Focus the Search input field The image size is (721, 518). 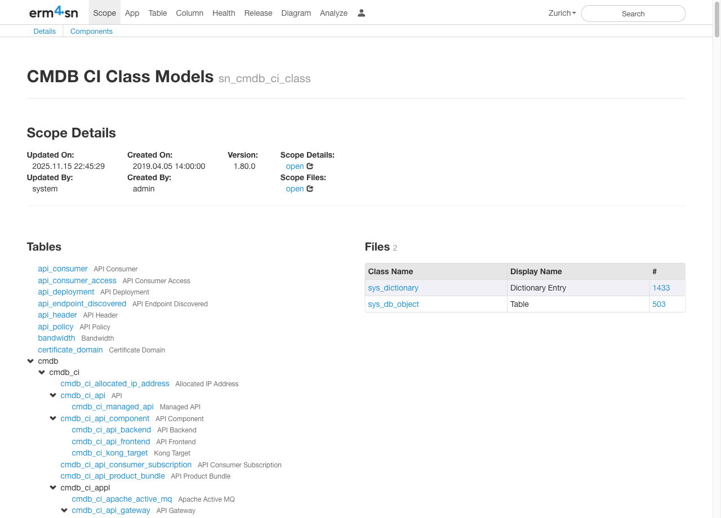(633, 14)
